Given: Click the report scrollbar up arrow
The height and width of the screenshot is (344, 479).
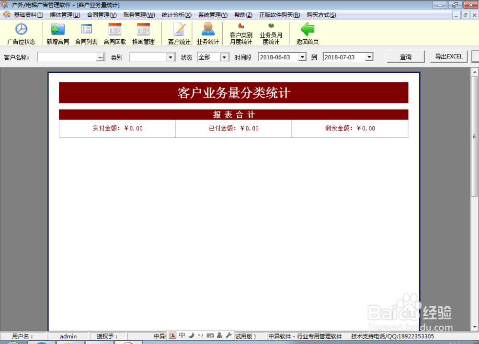Looking at the screenshot, I should pyautogui.click(x=474, y=72).
